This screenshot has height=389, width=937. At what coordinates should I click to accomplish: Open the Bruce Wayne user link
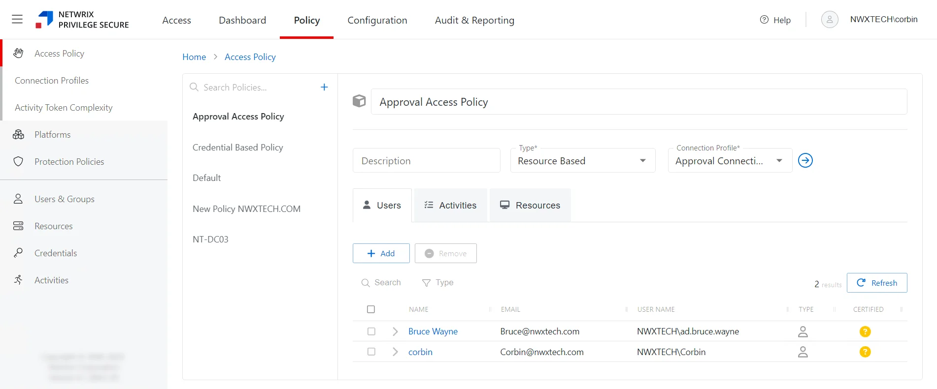click(x=433, y=331)
